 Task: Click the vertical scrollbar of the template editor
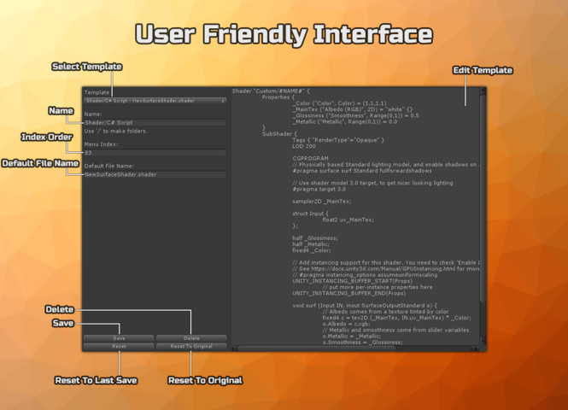tap(482, 197)
